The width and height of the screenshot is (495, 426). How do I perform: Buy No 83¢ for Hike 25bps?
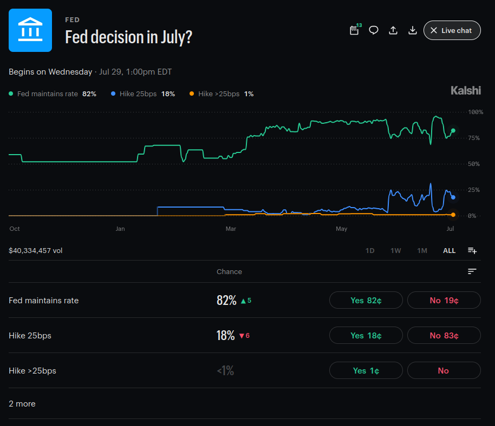tap(444, 335)
